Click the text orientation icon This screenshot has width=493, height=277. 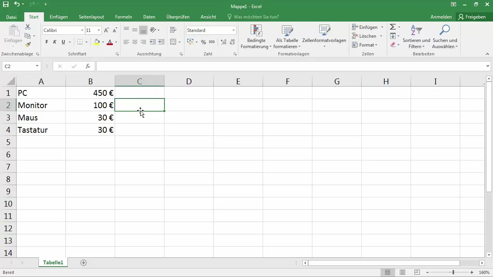(153, 30)
